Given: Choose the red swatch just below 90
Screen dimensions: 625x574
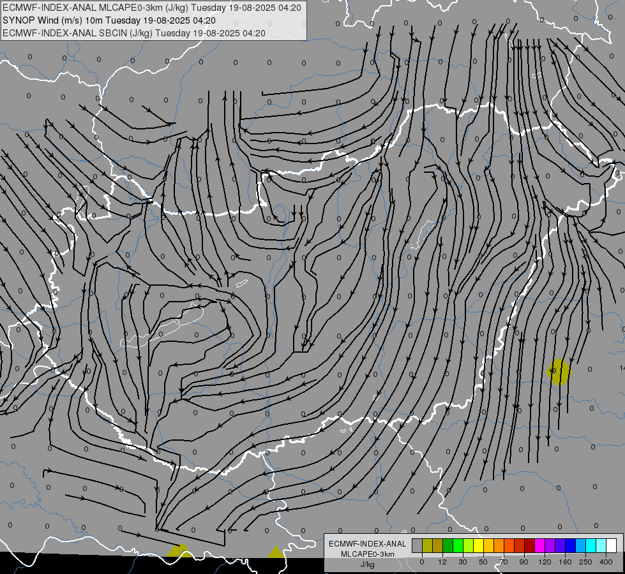Looking at the screenshot, I should pyautogui.click(x=520, y=545).
